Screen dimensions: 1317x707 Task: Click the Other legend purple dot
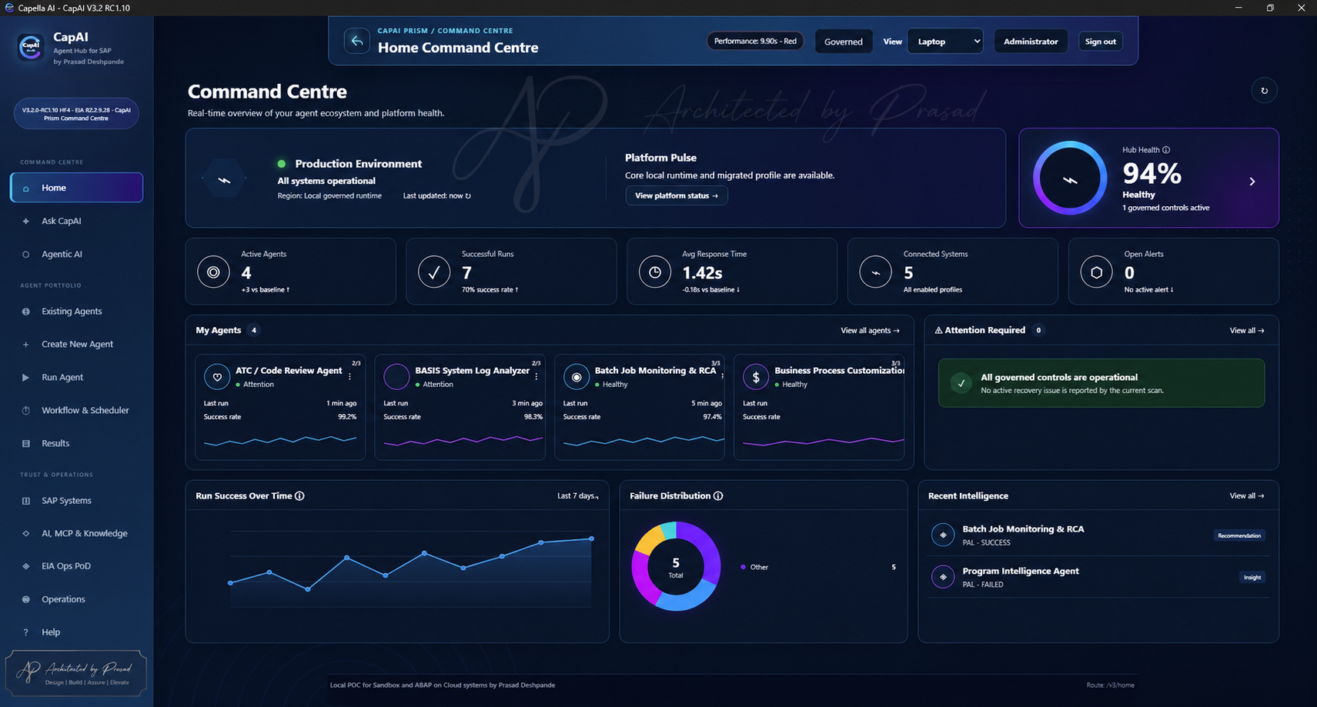point(743,567)
